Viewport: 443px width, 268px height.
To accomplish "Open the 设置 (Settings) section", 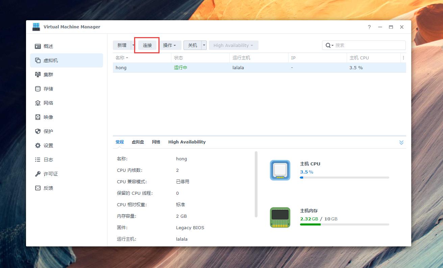I will (48, 145).
